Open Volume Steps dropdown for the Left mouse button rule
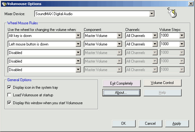Viewport: 195px width, 132px height. point(182,44)
